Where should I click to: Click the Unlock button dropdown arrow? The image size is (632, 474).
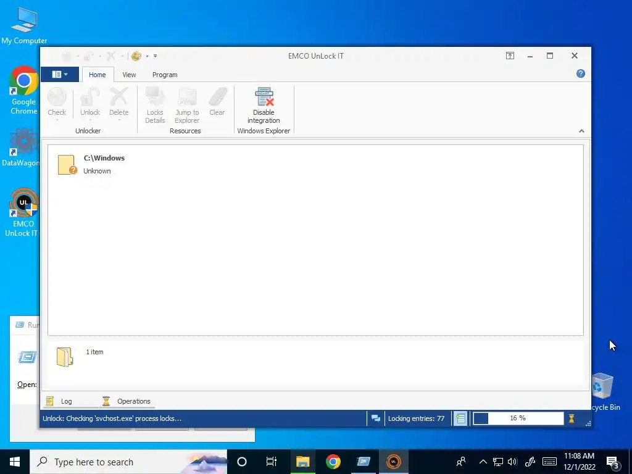(90, 120)
